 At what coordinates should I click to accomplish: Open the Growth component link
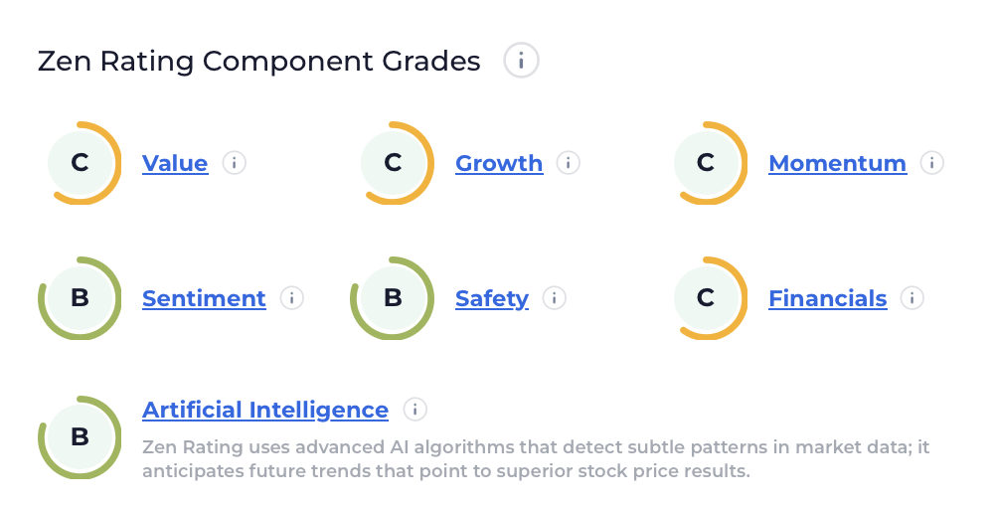click(x=499, y=163)
